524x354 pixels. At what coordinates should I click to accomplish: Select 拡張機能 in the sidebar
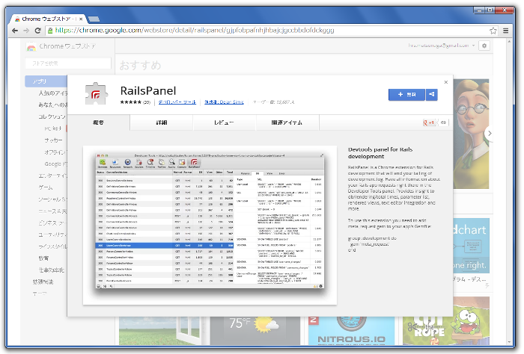pos(43,282)
